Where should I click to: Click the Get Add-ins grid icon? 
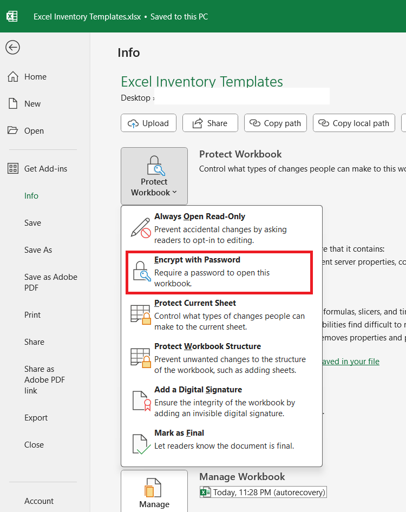[13, 168]
